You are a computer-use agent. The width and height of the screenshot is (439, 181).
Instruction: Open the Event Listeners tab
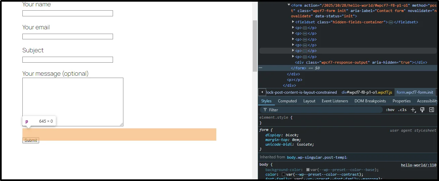(335, 101)
